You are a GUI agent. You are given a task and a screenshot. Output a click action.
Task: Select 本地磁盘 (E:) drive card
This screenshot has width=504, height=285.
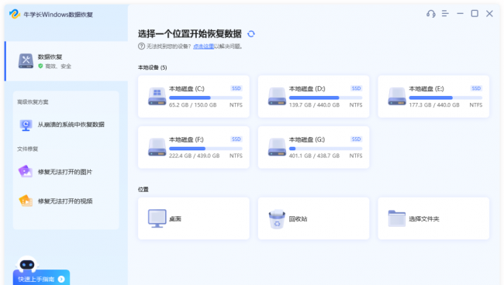(433, 96)
